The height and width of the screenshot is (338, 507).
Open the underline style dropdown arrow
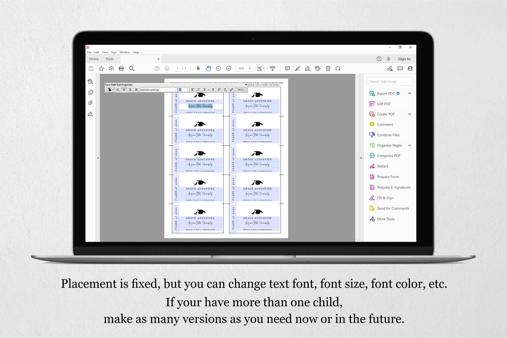208,90
